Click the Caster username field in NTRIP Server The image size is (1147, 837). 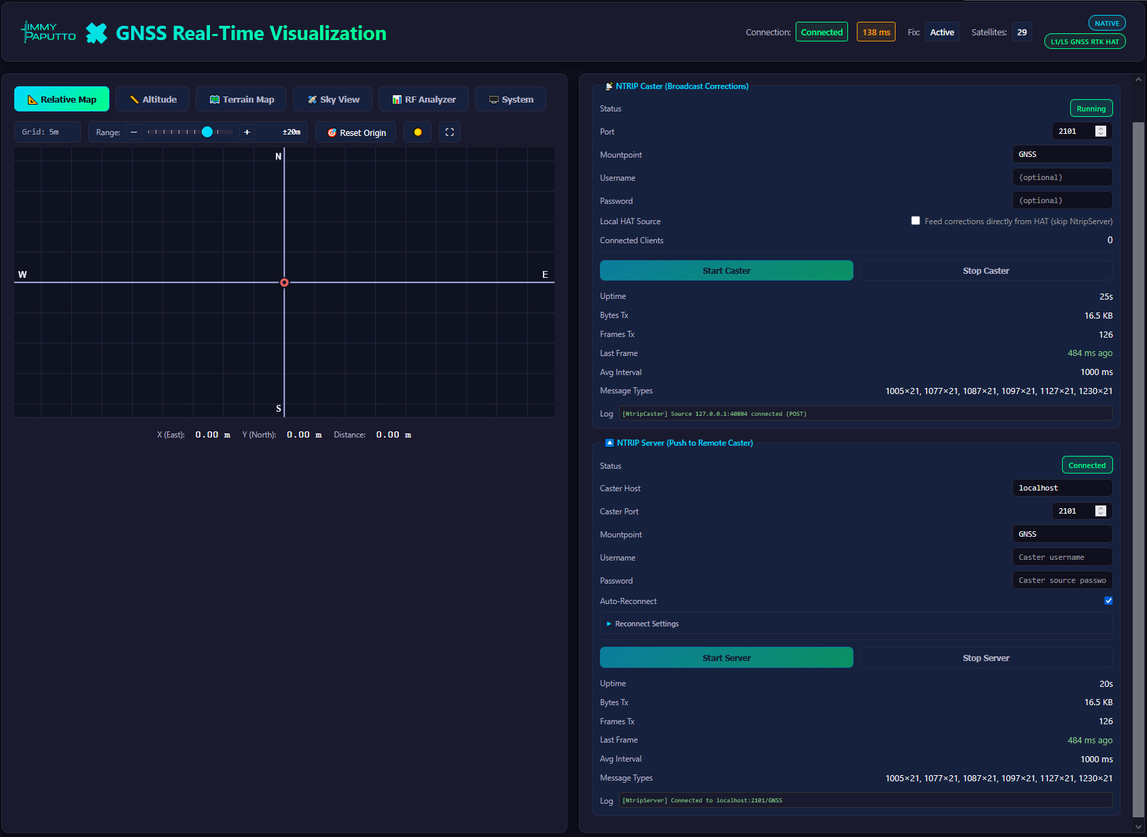(1063, 557)
